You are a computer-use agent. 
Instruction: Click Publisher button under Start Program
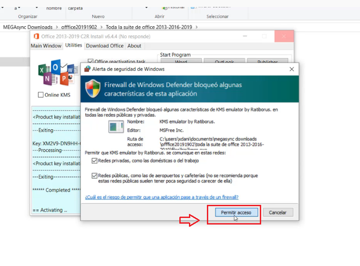[267, 61]
